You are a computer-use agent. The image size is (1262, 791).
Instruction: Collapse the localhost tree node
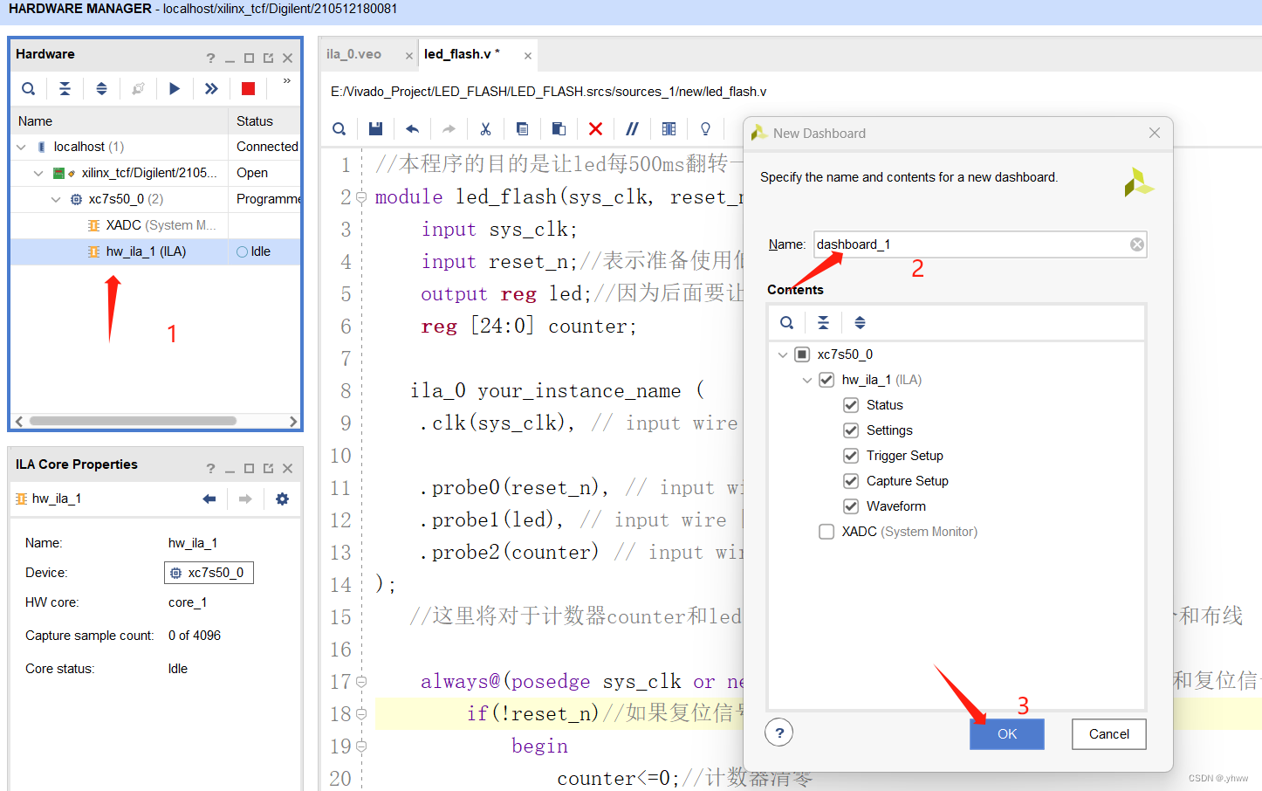point(21,148)
